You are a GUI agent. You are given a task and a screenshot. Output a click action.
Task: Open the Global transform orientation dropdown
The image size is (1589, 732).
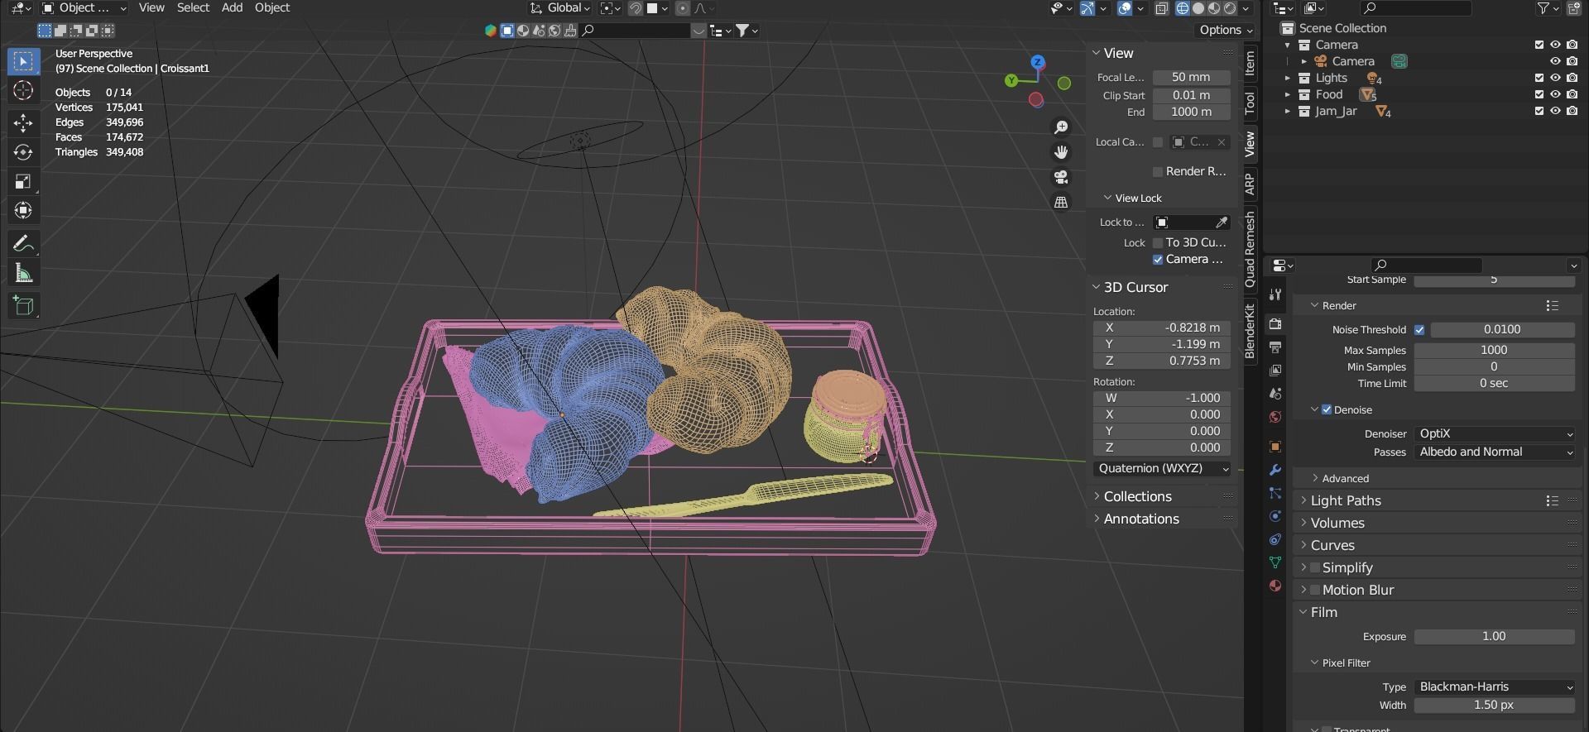(x=560, y=8)
